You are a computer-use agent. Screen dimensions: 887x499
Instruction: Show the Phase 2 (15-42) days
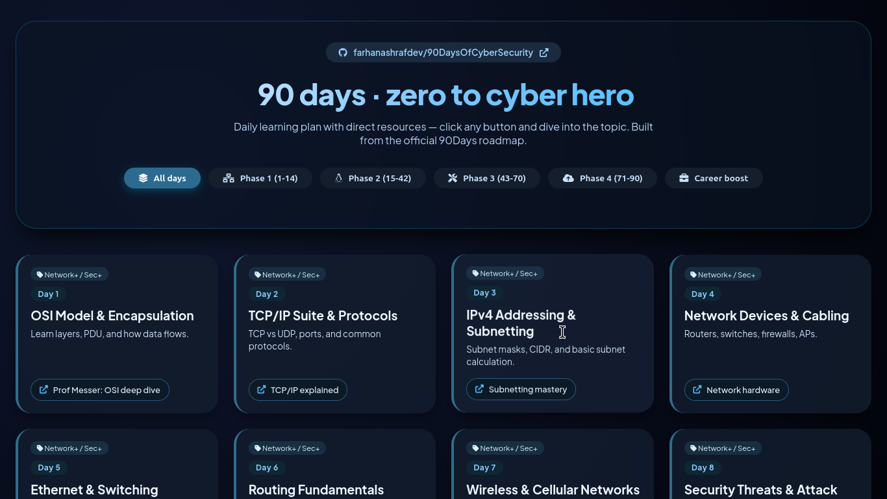point(373,178)
